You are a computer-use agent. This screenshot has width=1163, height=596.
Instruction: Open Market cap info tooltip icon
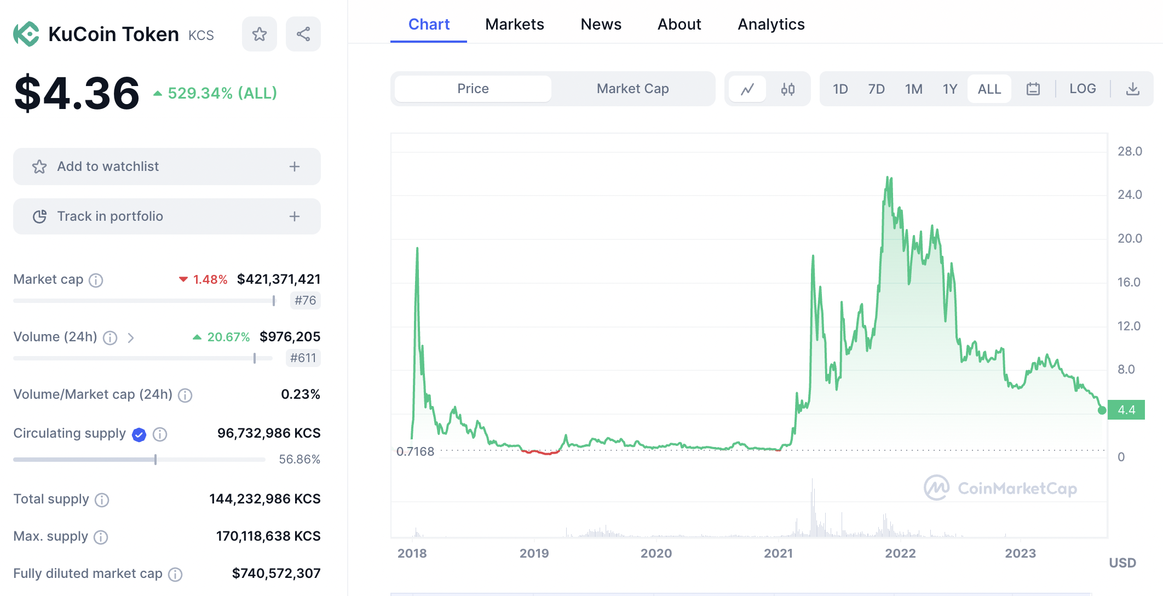[x=96, y=280]
